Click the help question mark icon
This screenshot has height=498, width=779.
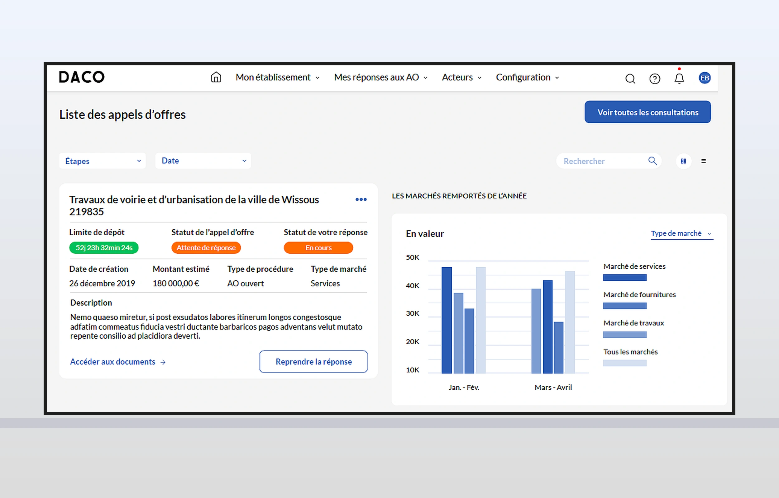click(x=654, y=78)
